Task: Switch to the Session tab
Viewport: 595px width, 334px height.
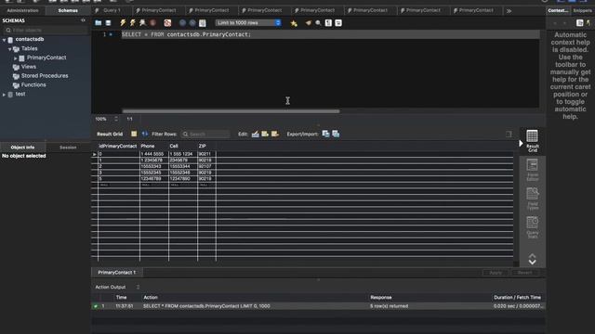Action: (68, 148)
